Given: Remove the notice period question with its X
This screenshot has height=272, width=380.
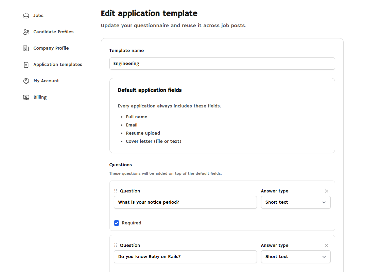Looking at the screenshot, I should pos(327,191).
